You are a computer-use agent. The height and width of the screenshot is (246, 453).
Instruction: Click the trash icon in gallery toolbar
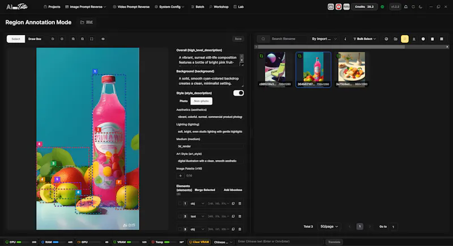[x=433, y=39]
